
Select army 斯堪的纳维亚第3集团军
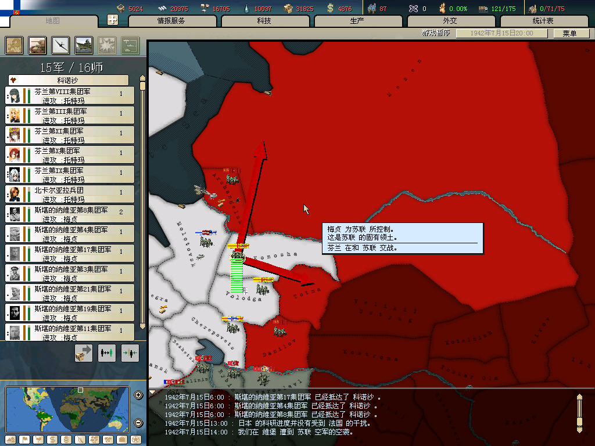(x=70, y=273)
